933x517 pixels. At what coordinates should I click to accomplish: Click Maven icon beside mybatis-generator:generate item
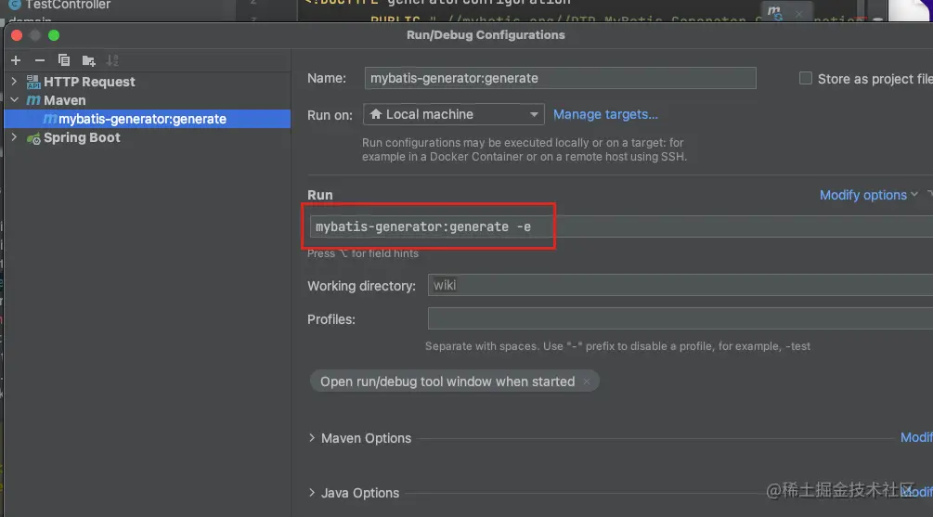[x=50, y=119]
